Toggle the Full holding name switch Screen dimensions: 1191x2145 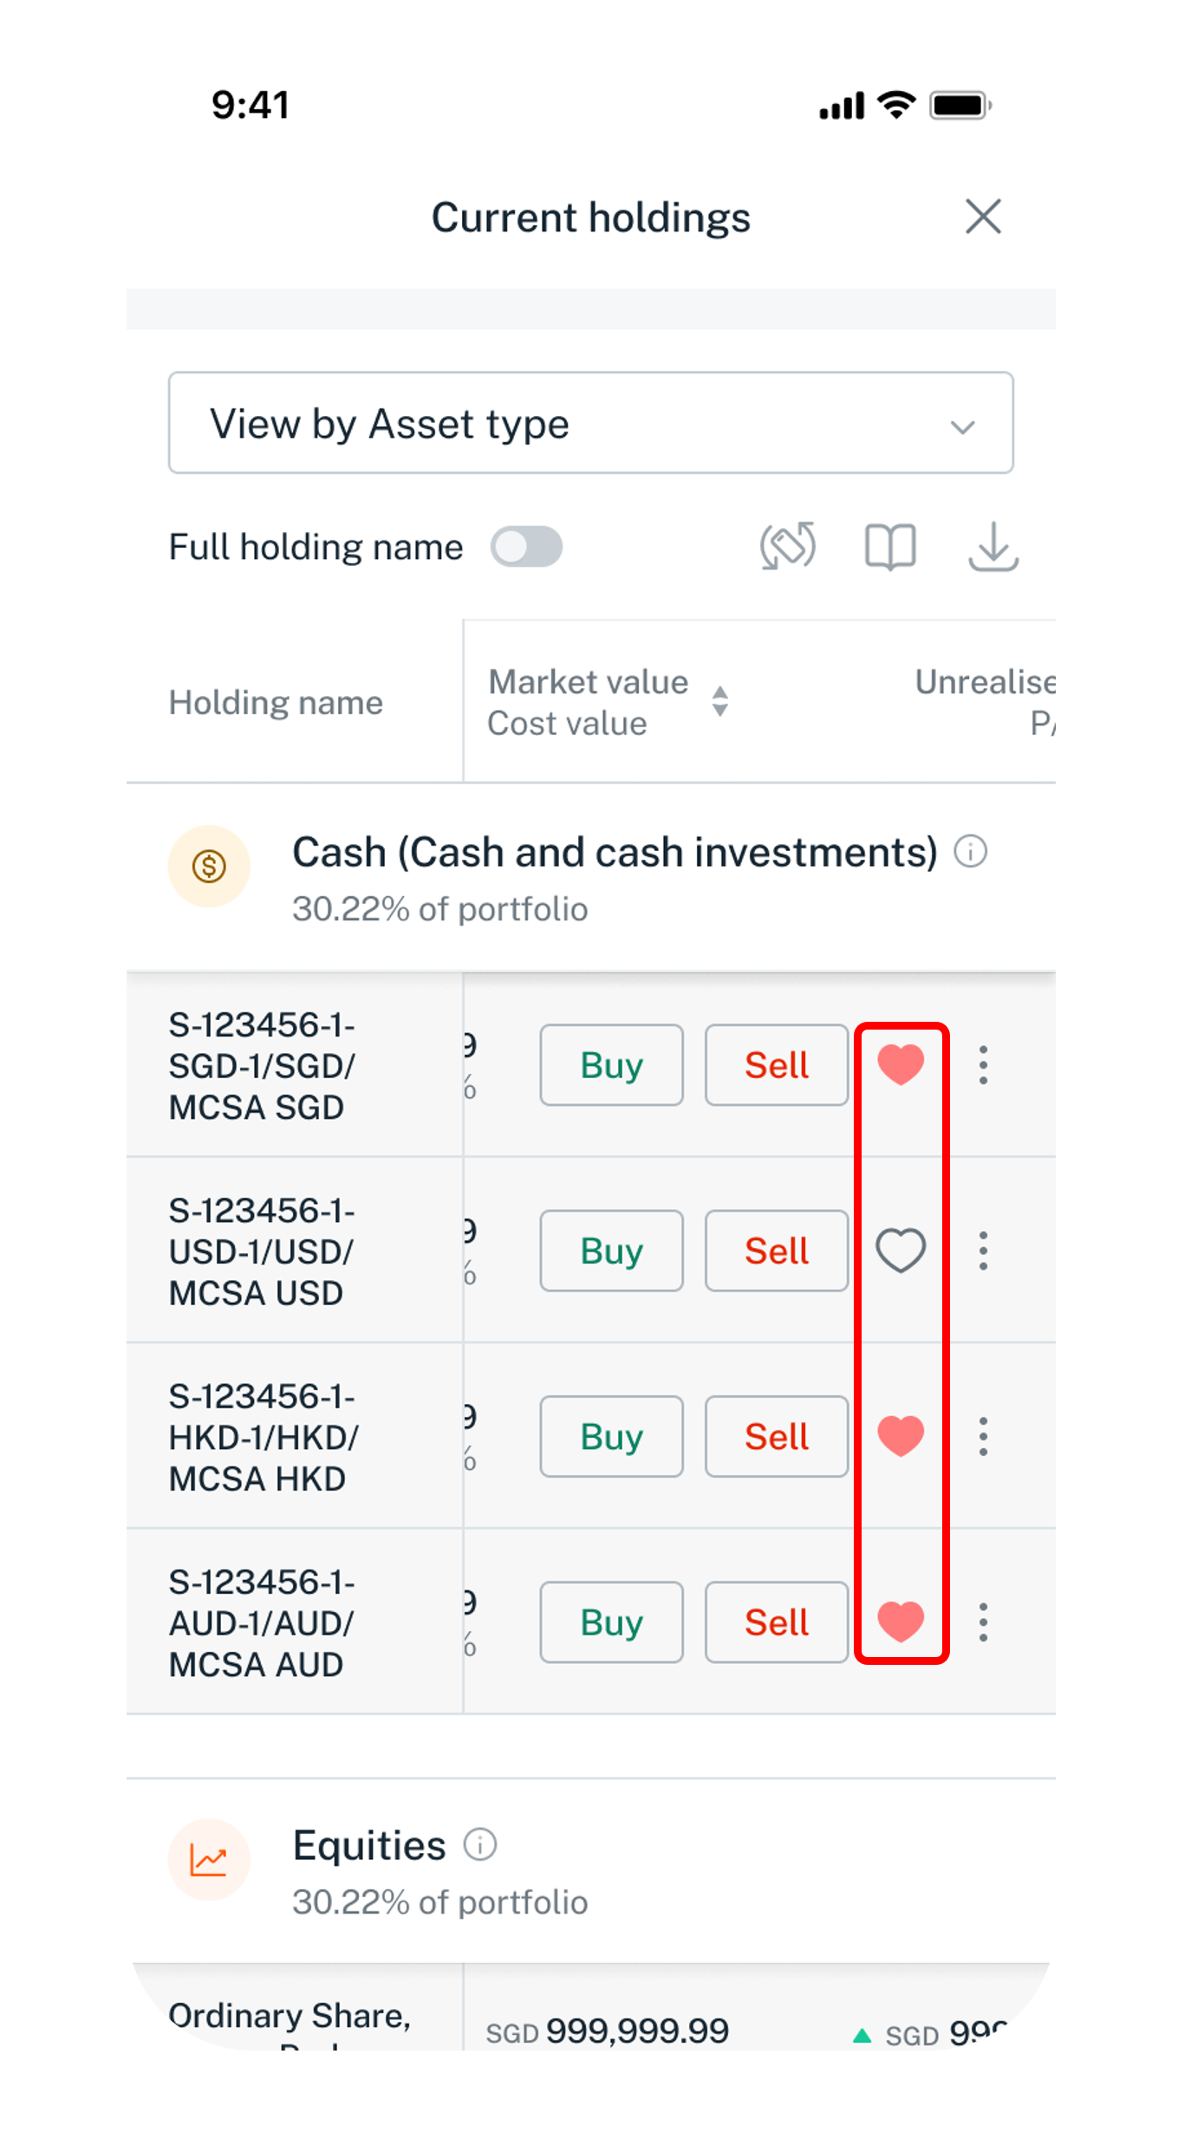point(526,547)
